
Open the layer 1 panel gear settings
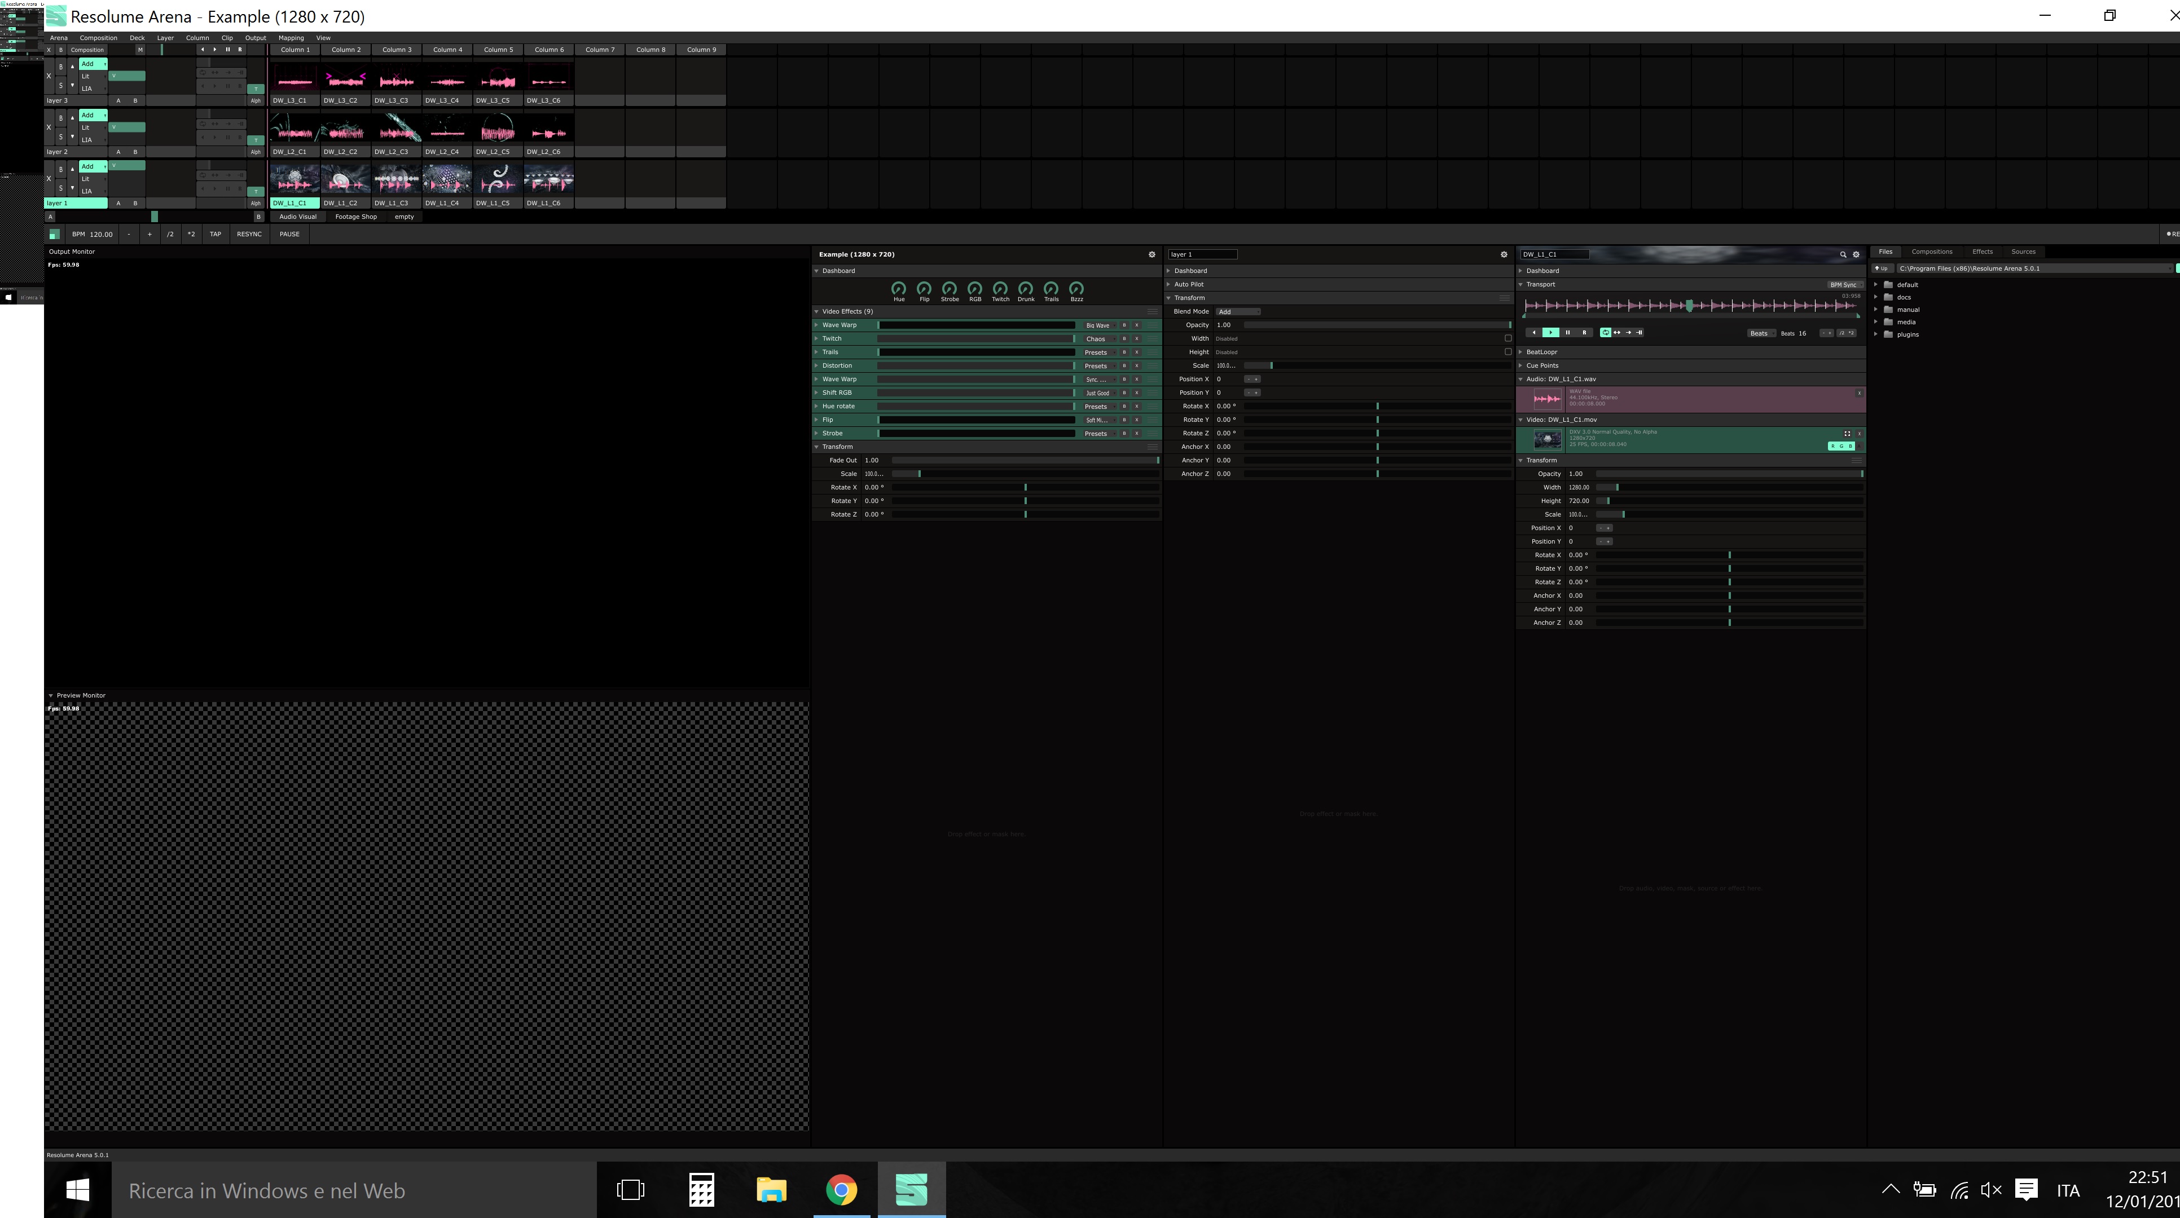[x=1504, y=255]
